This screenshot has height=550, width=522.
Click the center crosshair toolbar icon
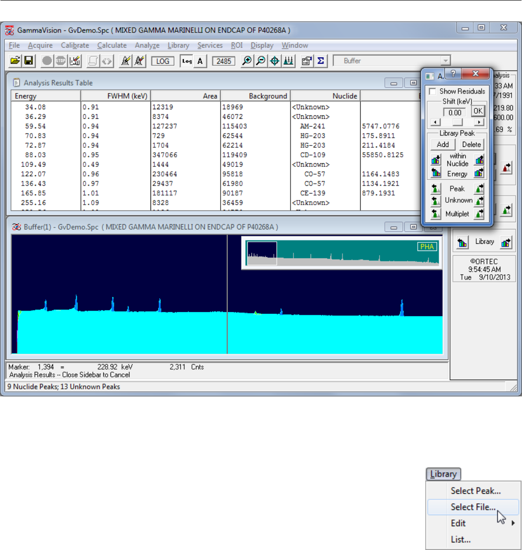(x=274, y=61)
